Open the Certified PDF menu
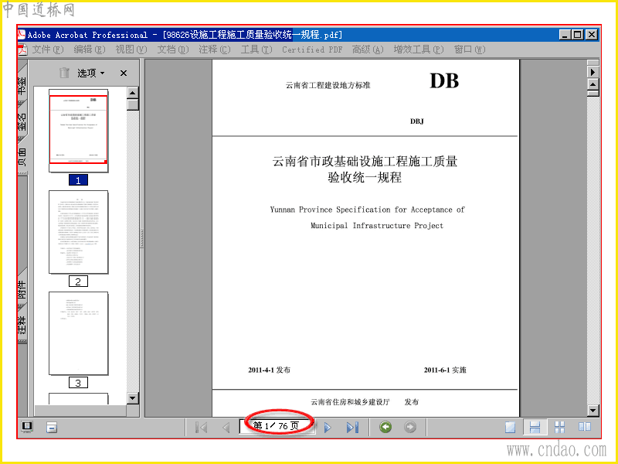This screenshot has width=618, height=464. 312,49
